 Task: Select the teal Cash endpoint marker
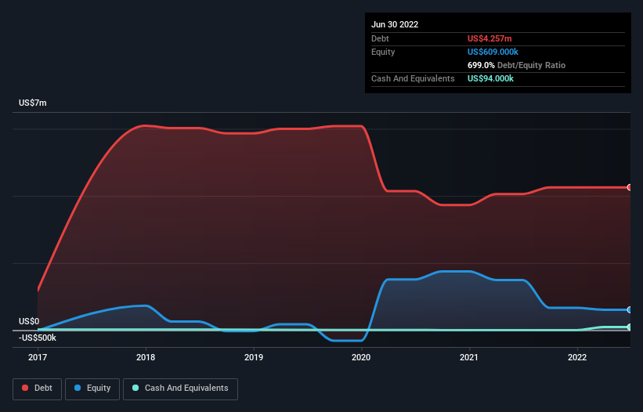click(x=630, y=327)
